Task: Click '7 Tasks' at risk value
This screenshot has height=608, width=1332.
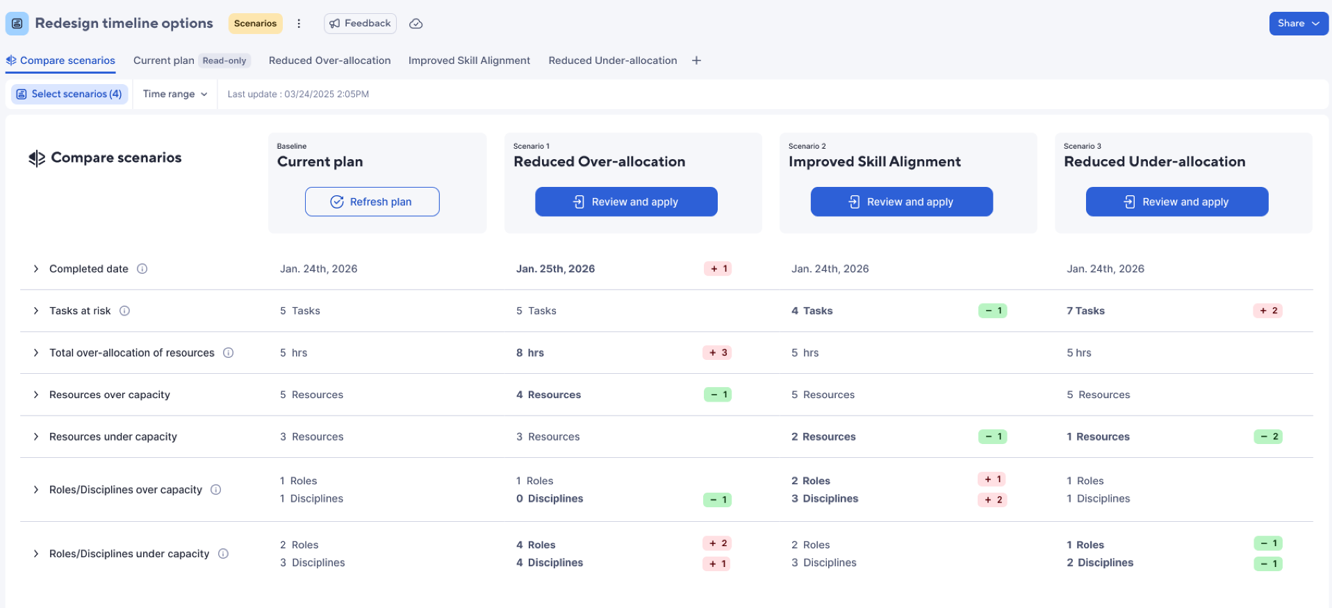Action: click(1085, 311)
